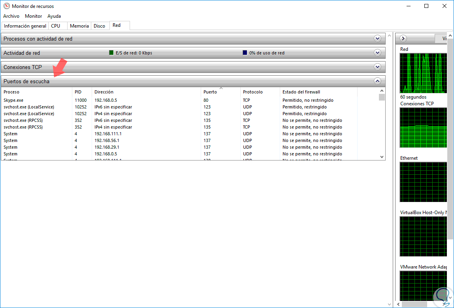
Task: Sort by the PID column header
Action: click(82, 92)
